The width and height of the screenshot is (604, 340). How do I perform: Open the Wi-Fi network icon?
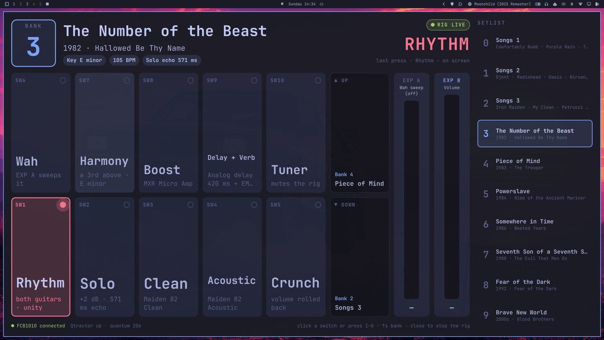[x=580, y=4]
